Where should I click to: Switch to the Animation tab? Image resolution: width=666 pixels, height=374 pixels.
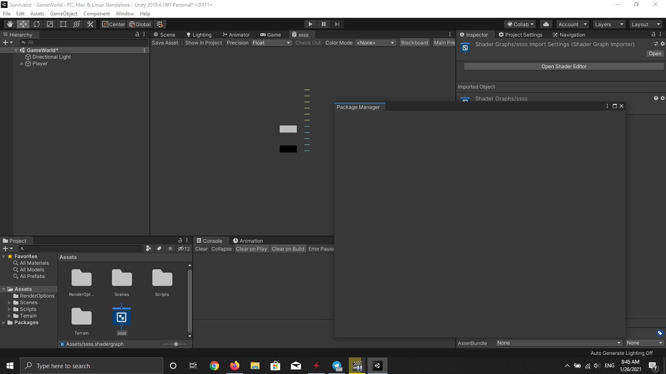[248, 241]
